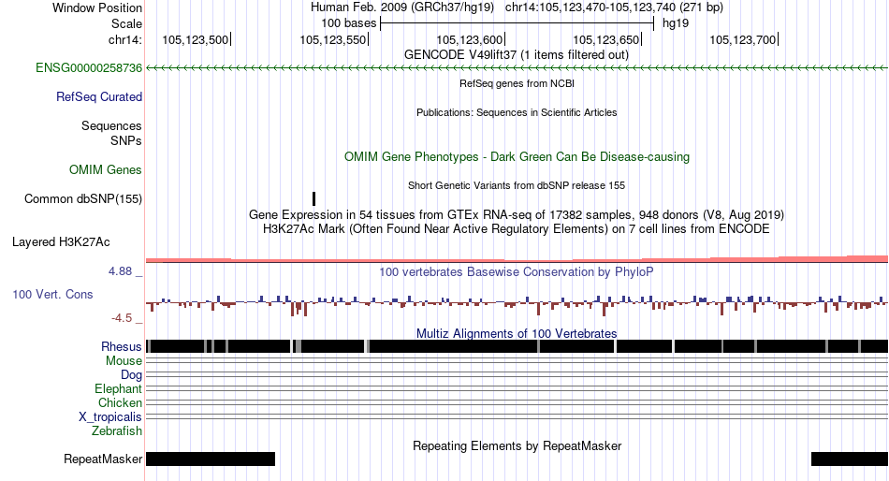The height and width of the screenshot is (481, 889).
Task: Click the OMIM Gene Phenotypes title
Action: click(517, 156)
